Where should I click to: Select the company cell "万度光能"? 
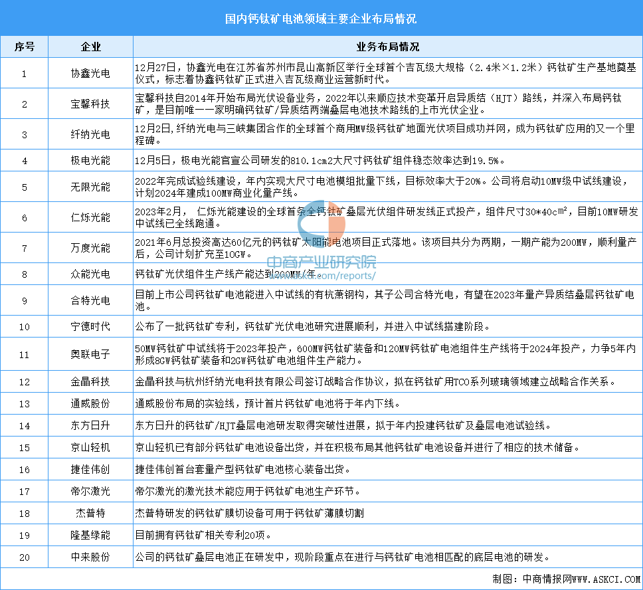click(90, 248)
